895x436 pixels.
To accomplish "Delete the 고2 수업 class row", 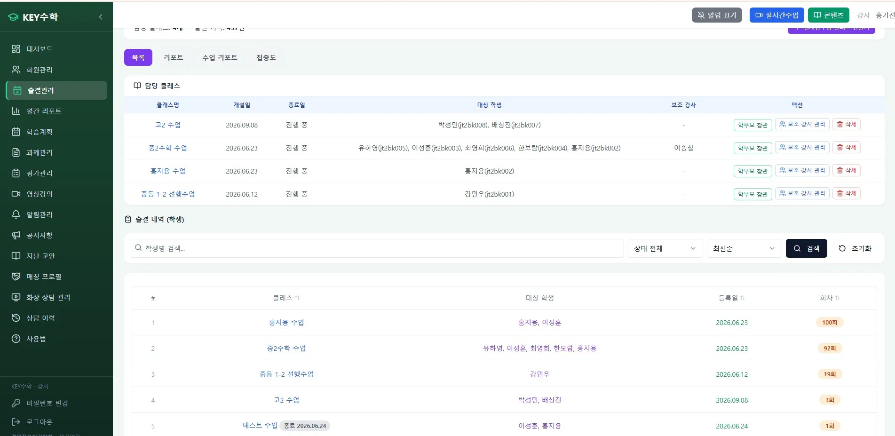I will [847, 124].
